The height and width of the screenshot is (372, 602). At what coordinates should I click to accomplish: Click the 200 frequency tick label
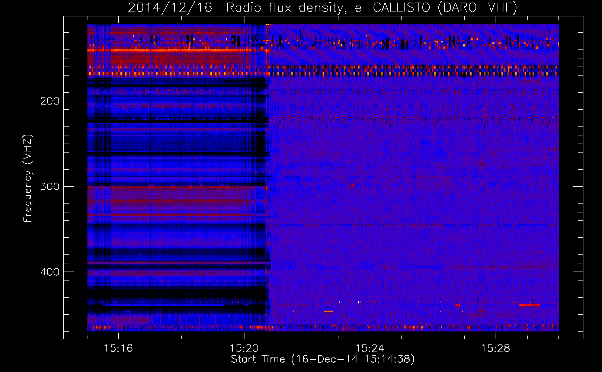pos(50,101)
